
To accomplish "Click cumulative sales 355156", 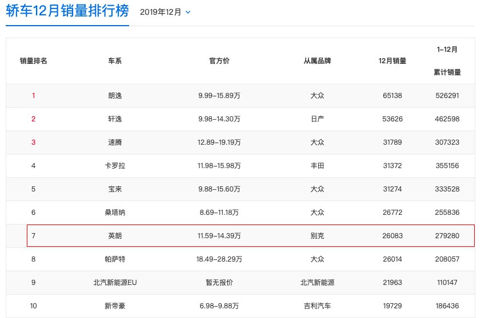I will [x=447, y=166].
